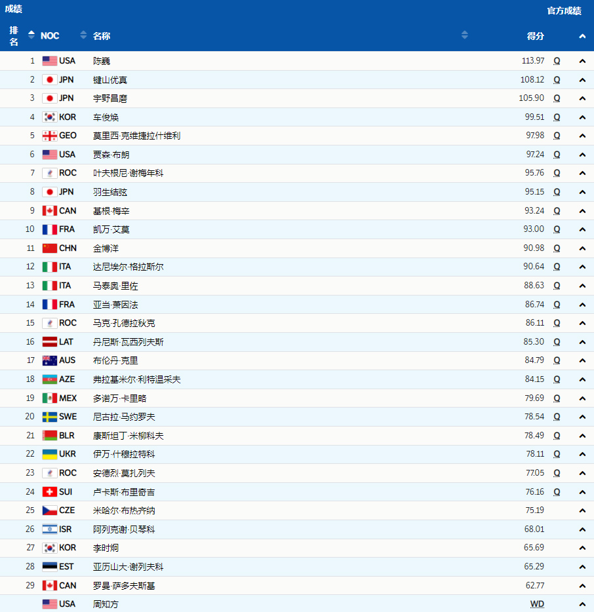Click the USA flag beside 陈巍
This screenshot has width=594, height=612.
50,61
